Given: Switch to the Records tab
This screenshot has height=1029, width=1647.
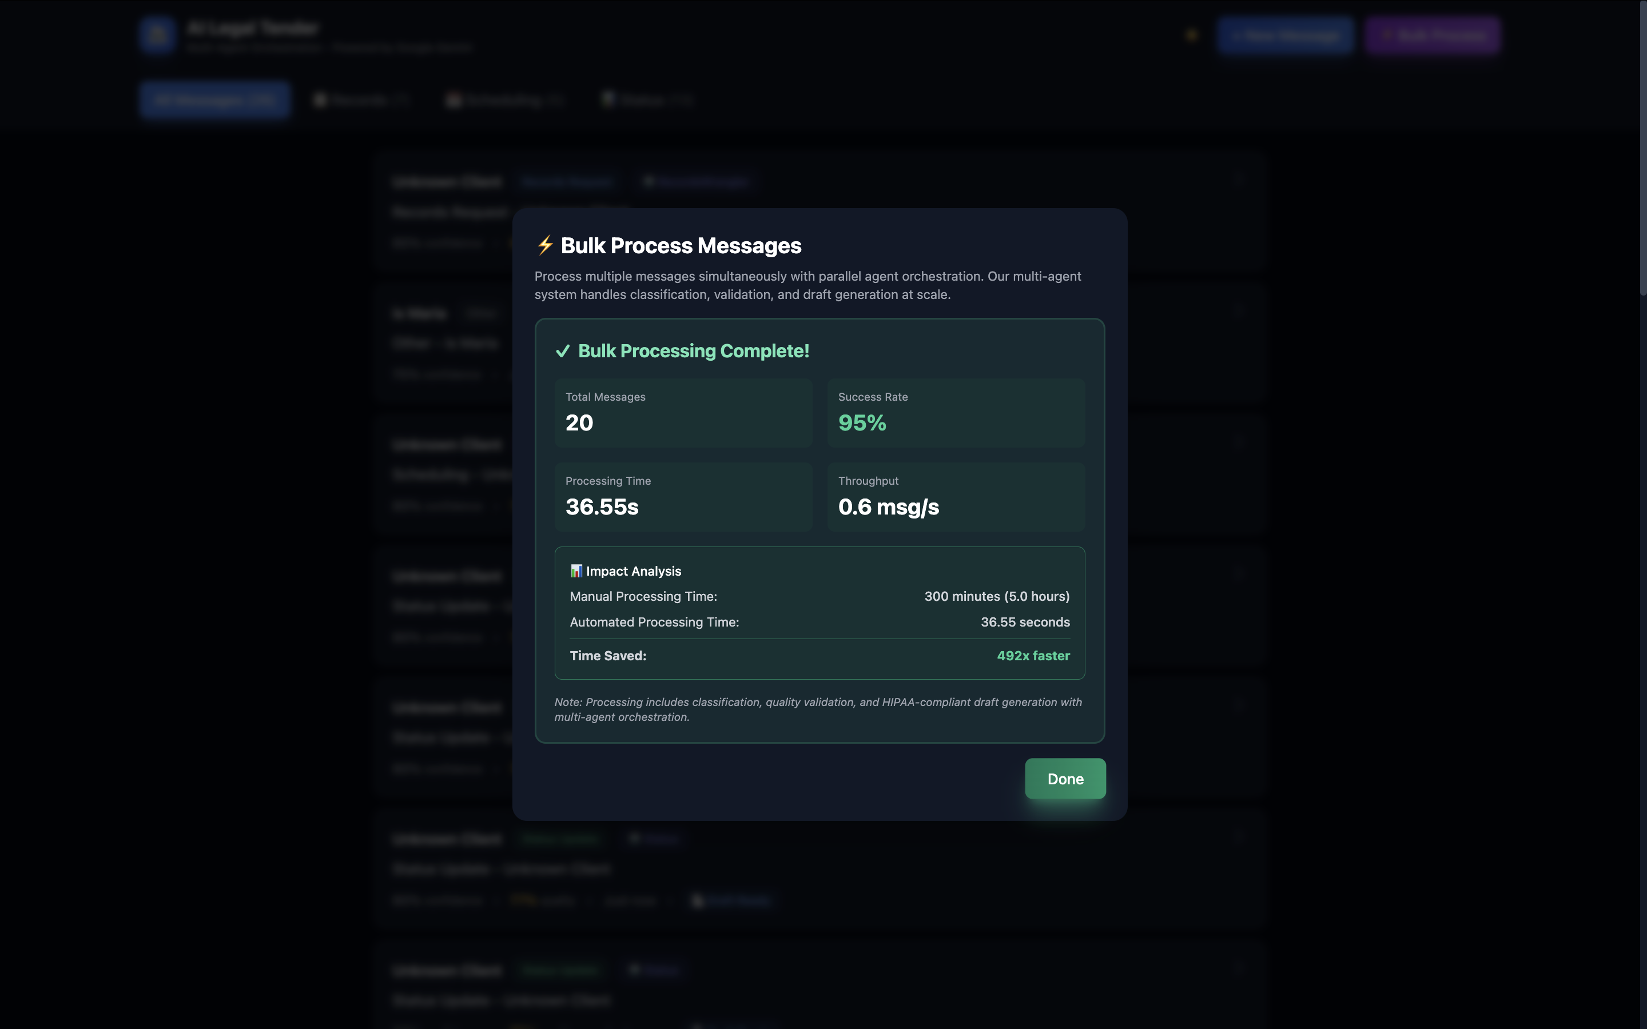Looking at the screenshot, I should [x=362, y=100].
